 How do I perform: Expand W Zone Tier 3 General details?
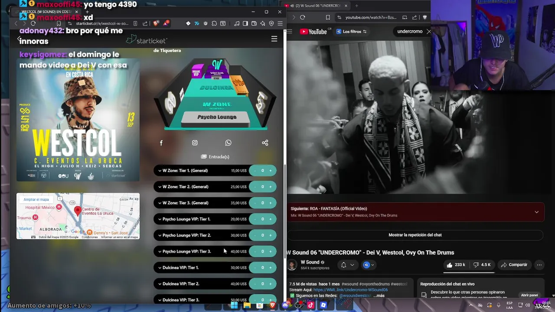(x=160, y=203)
